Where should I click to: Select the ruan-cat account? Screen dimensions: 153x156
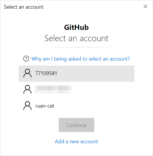[x=76, y=106]
